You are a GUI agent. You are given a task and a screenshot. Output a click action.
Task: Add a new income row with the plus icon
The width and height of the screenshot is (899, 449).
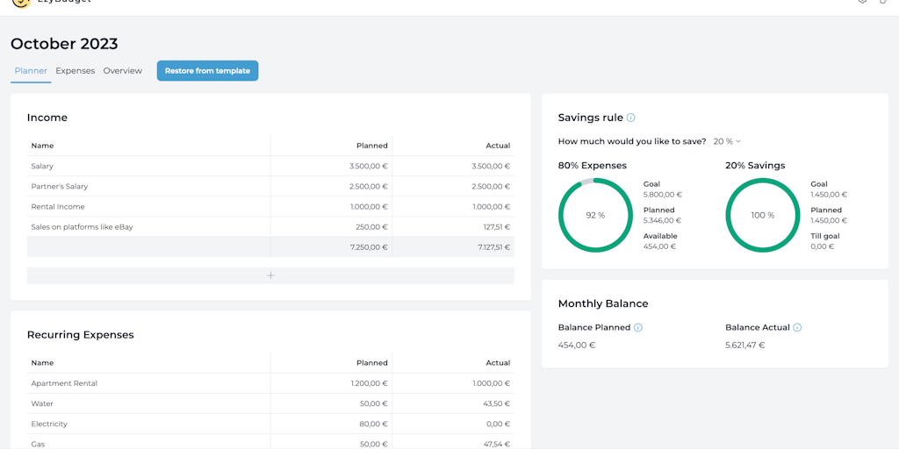(x=270, y=275)
